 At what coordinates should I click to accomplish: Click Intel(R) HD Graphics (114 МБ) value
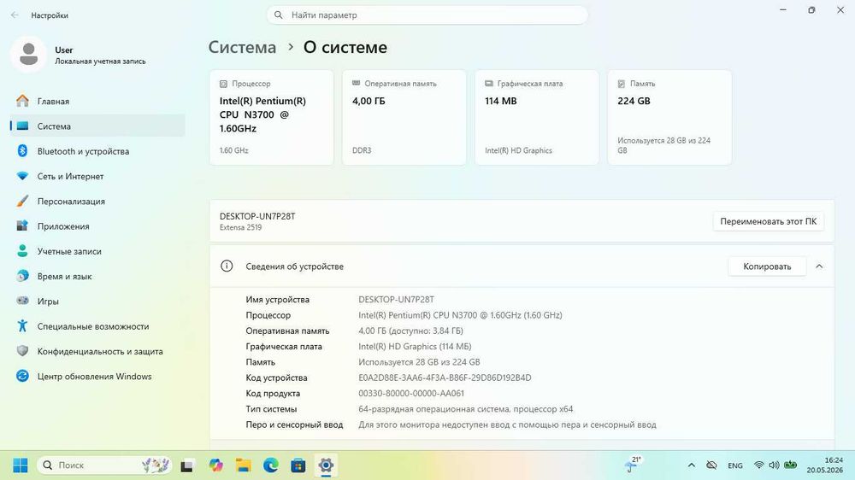coord(415,347)
